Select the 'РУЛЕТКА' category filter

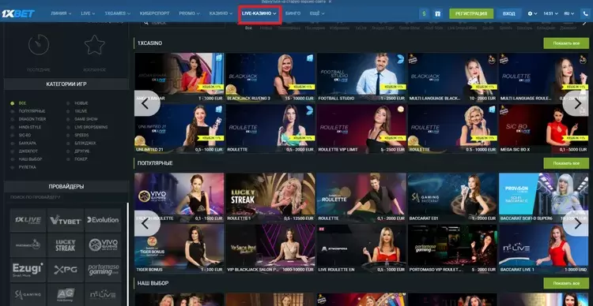pos(27,167)
